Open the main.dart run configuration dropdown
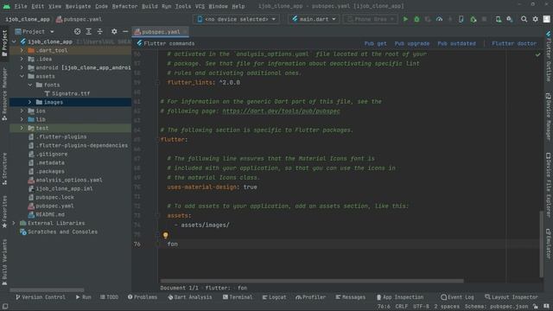 pyautogui.click(x=314, y=19)
